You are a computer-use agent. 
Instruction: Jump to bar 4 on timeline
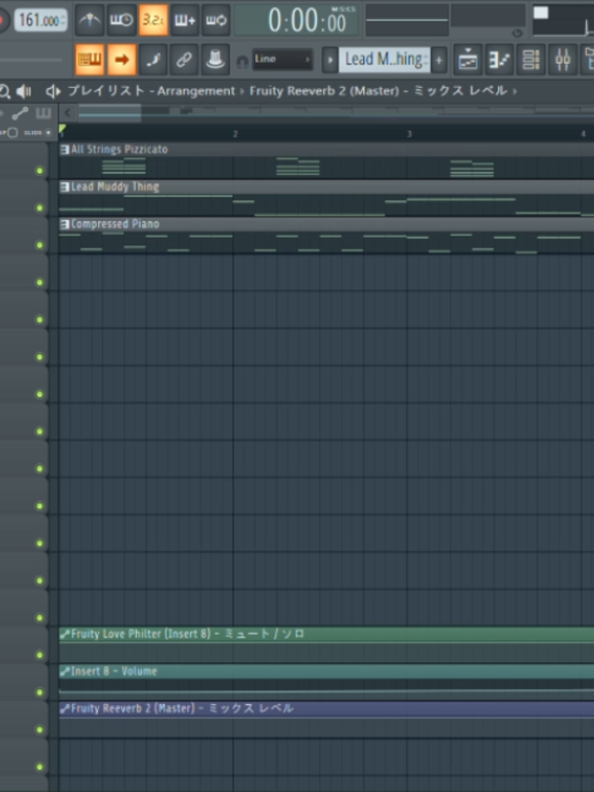pos(583,134)
